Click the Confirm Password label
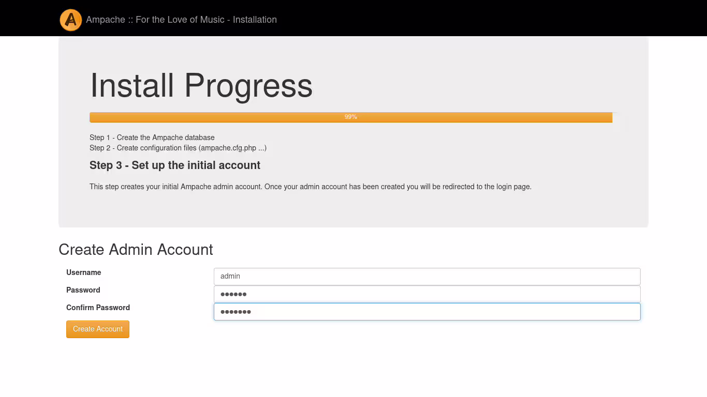The image size is (707, 397). (x=98, y=308)
